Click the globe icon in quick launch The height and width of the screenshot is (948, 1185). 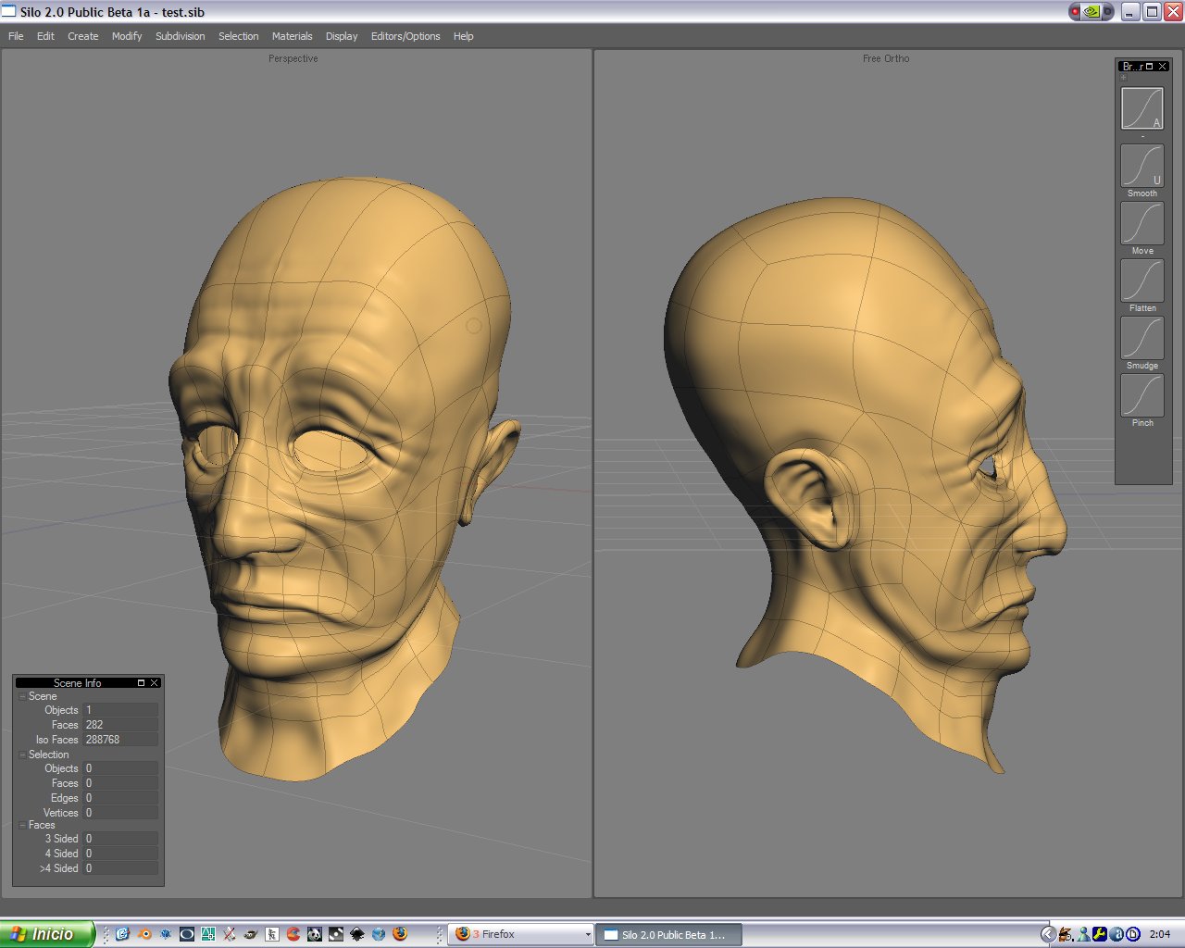coord(379,934)
